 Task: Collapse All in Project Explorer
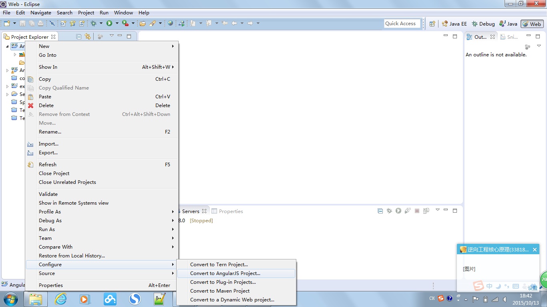point(79,37)
